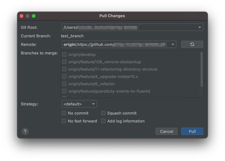
Task: Check origin/feature/guardduty-events-to-fluentd branch
Action: 64,91
